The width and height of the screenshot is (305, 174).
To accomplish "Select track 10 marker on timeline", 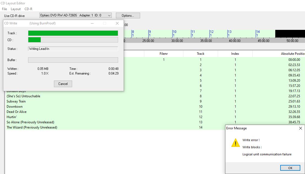I will click(175, 33).
